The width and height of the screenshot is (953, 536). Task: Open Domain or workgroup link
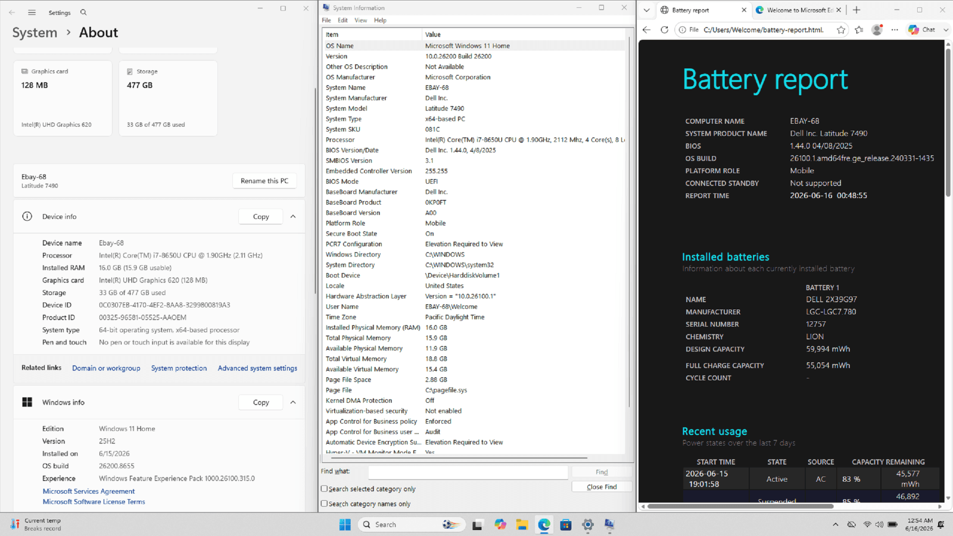pyautogui.click(x=106, y=368)
